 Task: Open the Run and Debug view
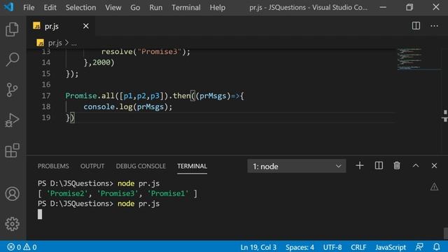pos(12,120)
